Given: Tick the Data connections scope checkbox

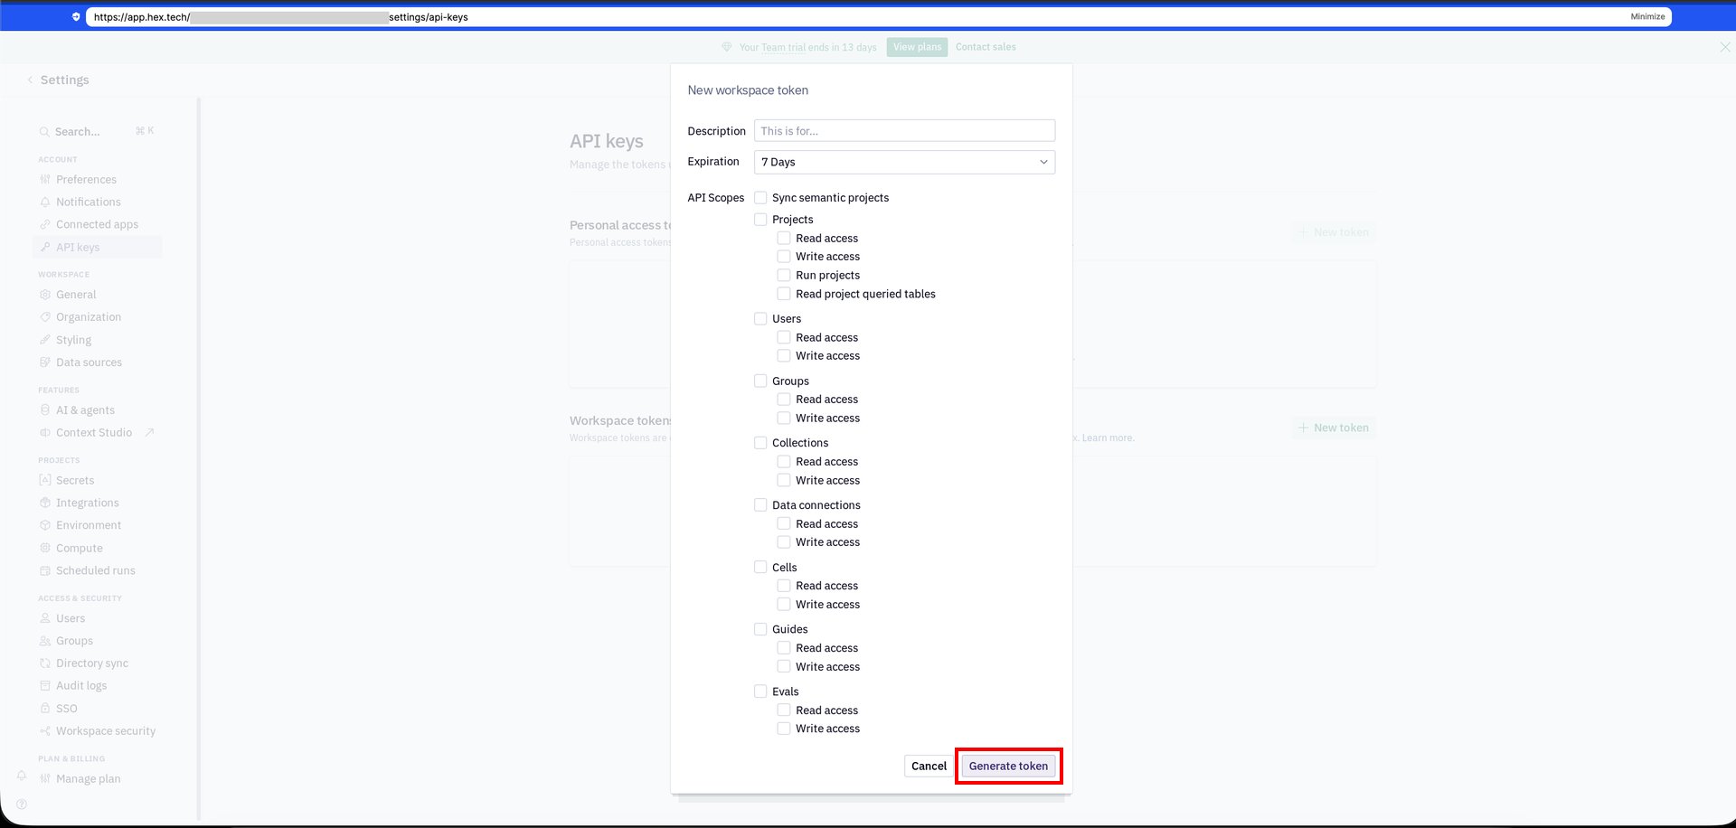Looking at the screenshot, I should coord(760,505).
